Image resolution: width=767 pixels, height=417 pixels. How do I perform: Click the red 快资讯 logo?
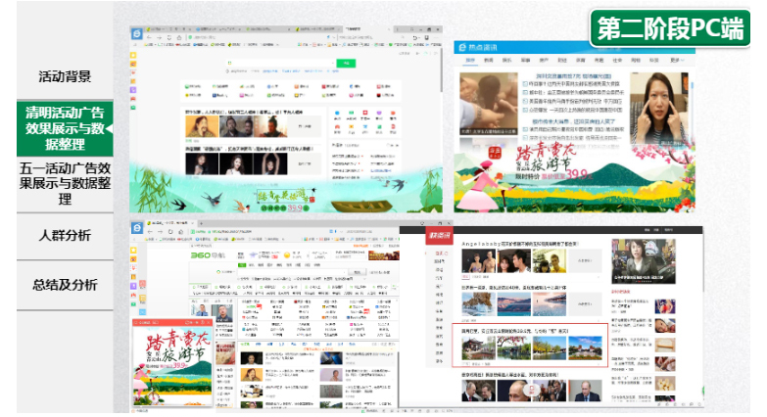click(x=438, y=236)
